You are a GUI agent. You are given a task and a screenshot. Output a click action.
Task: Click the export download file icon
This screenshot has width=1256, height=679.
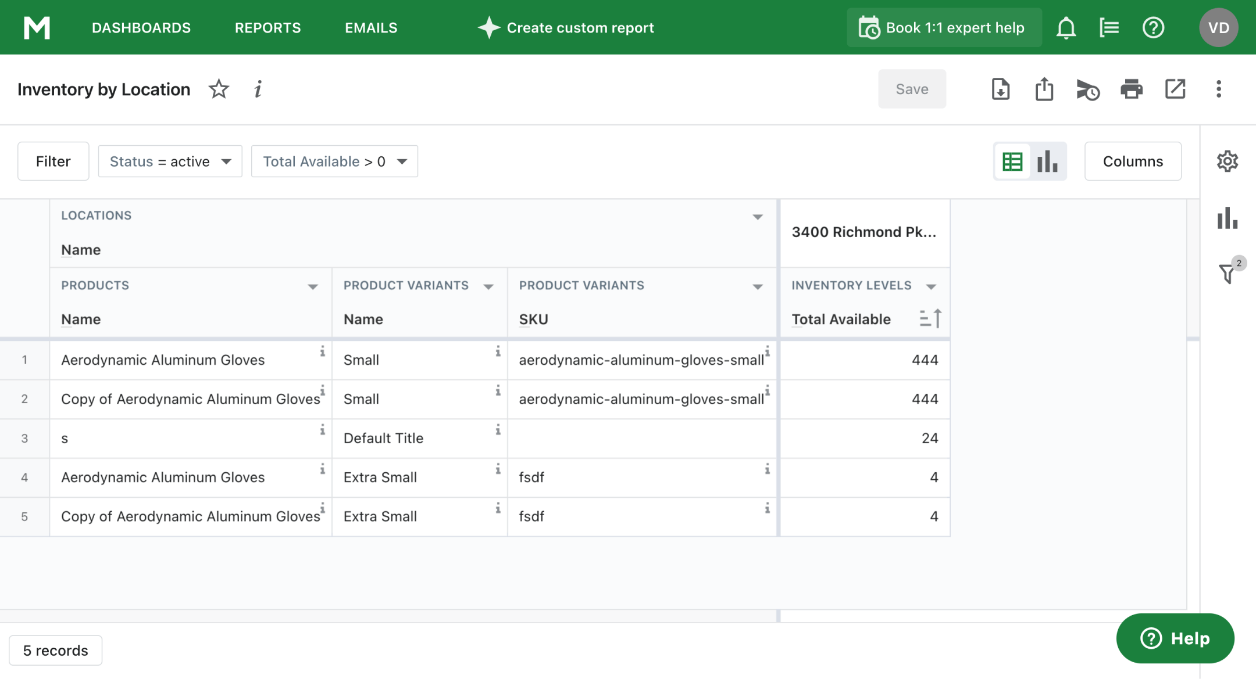(1000, 89)
